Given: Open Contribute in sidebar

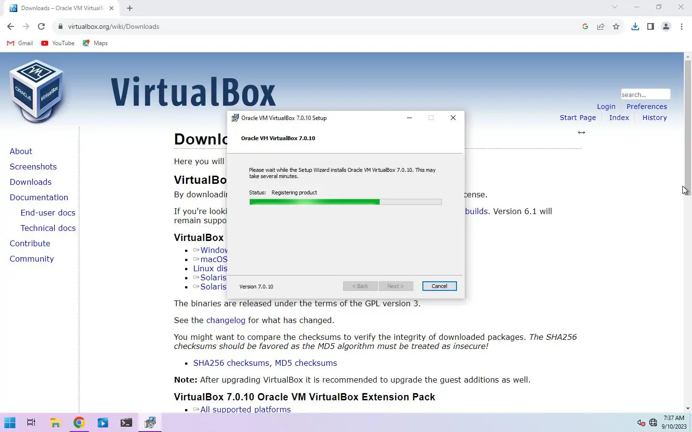Looking at the screenshot, I should tap(30, 243).
